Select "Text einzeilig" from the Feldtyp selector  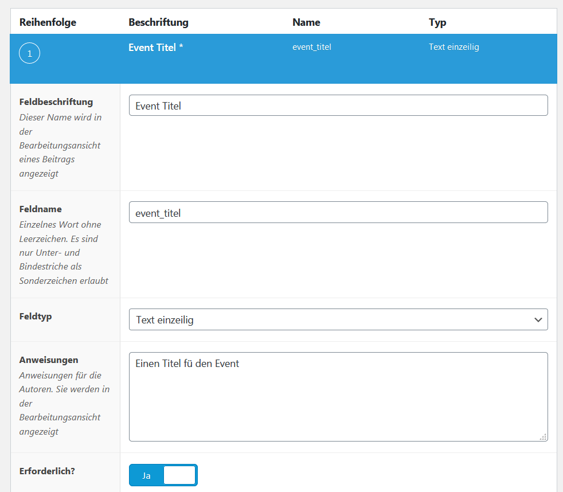click(x=338, y=319)
